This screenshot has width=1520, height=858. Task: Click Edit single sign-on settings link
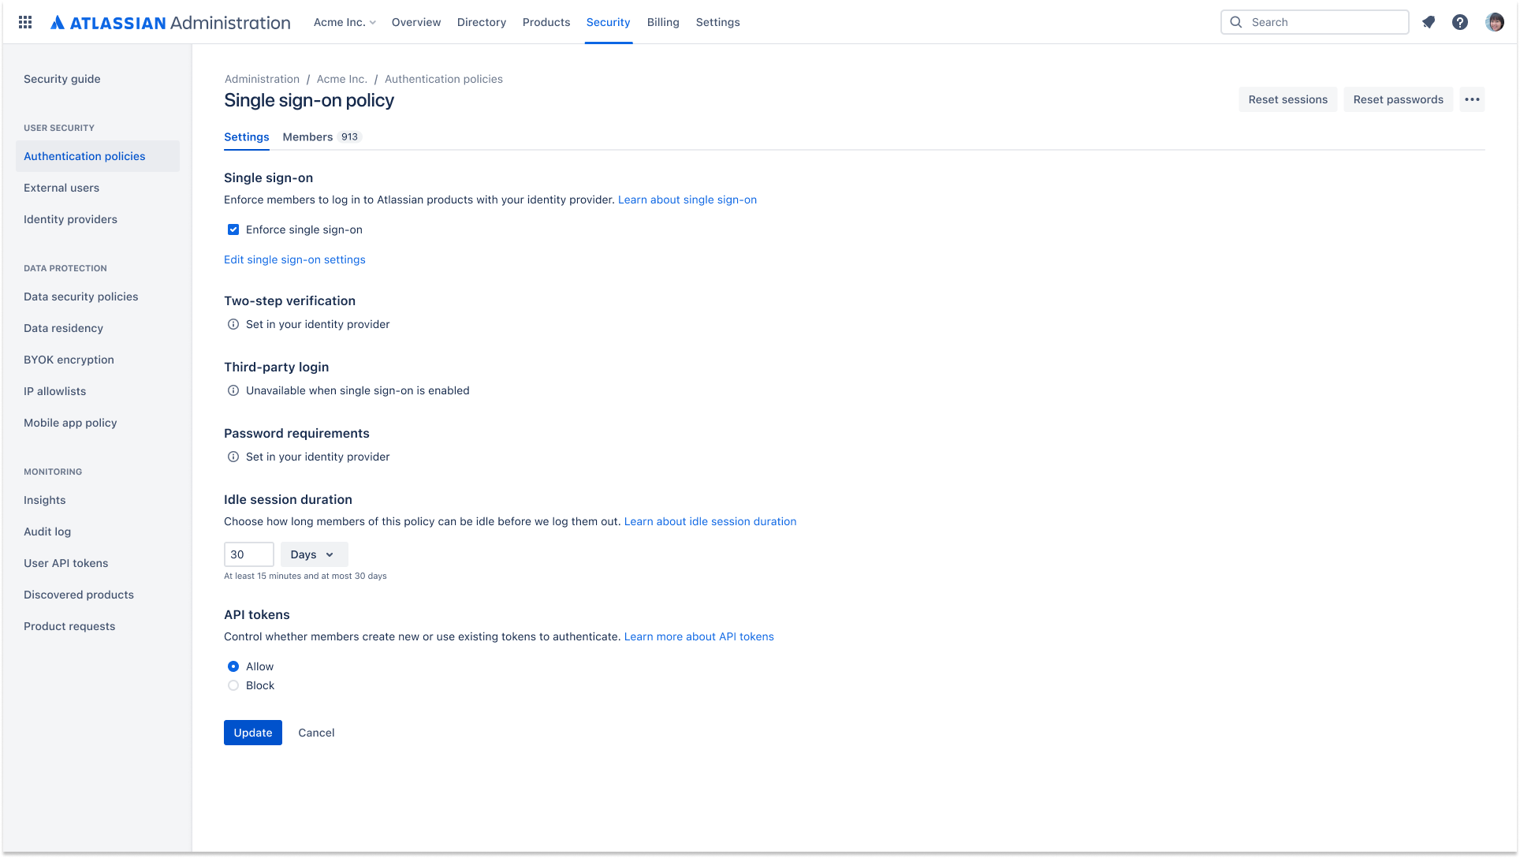click(x=294, y=259)
